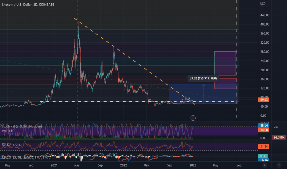
Task: Click the USD currency label
Action: [263, 4]
